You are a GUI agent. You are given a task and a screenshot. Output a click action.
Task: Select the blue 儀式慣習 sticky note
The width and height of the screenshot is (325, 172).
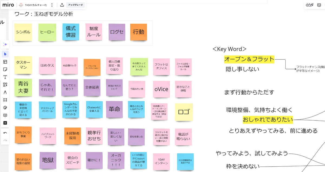(x=71, y=32)
